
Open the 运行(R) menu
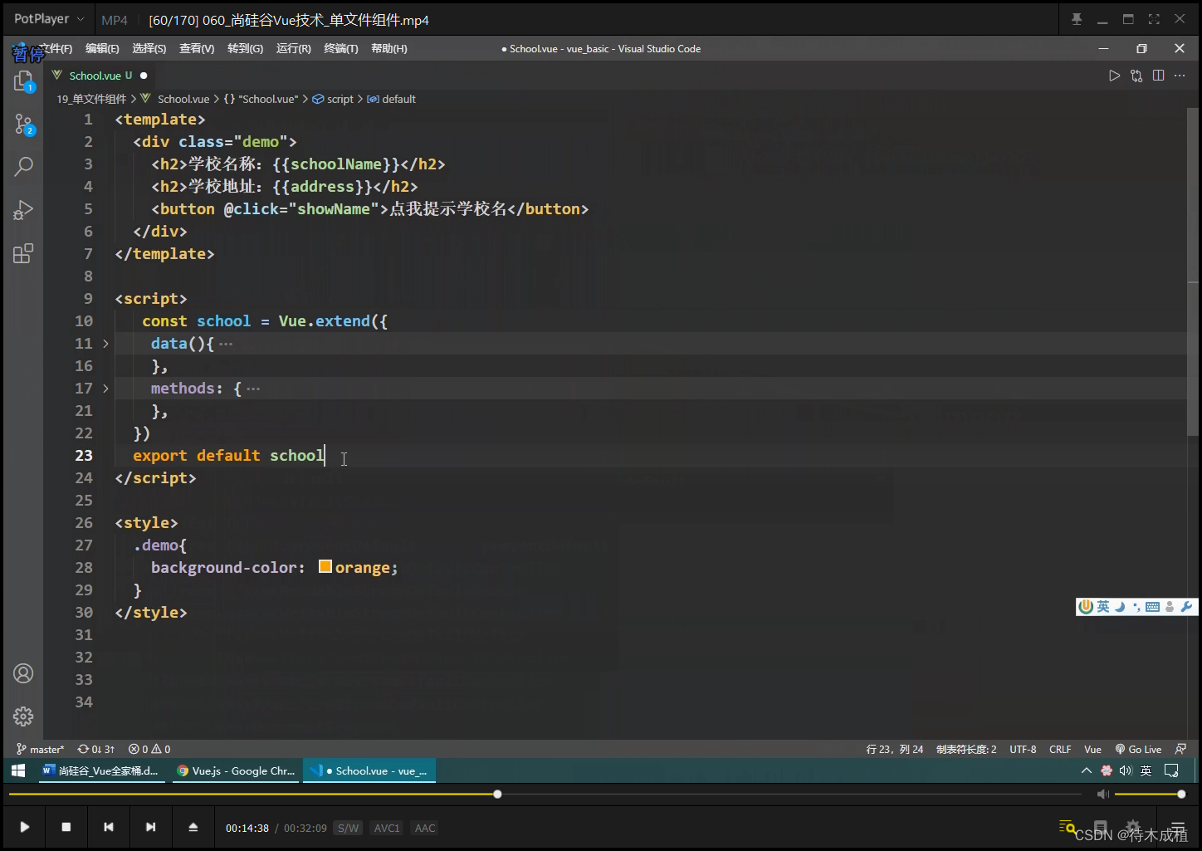pyautogui.click(x=293, y=49)
